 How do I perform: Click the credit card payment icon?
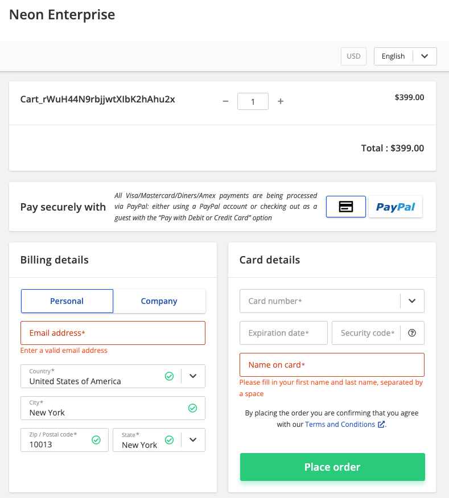[345, 207]
